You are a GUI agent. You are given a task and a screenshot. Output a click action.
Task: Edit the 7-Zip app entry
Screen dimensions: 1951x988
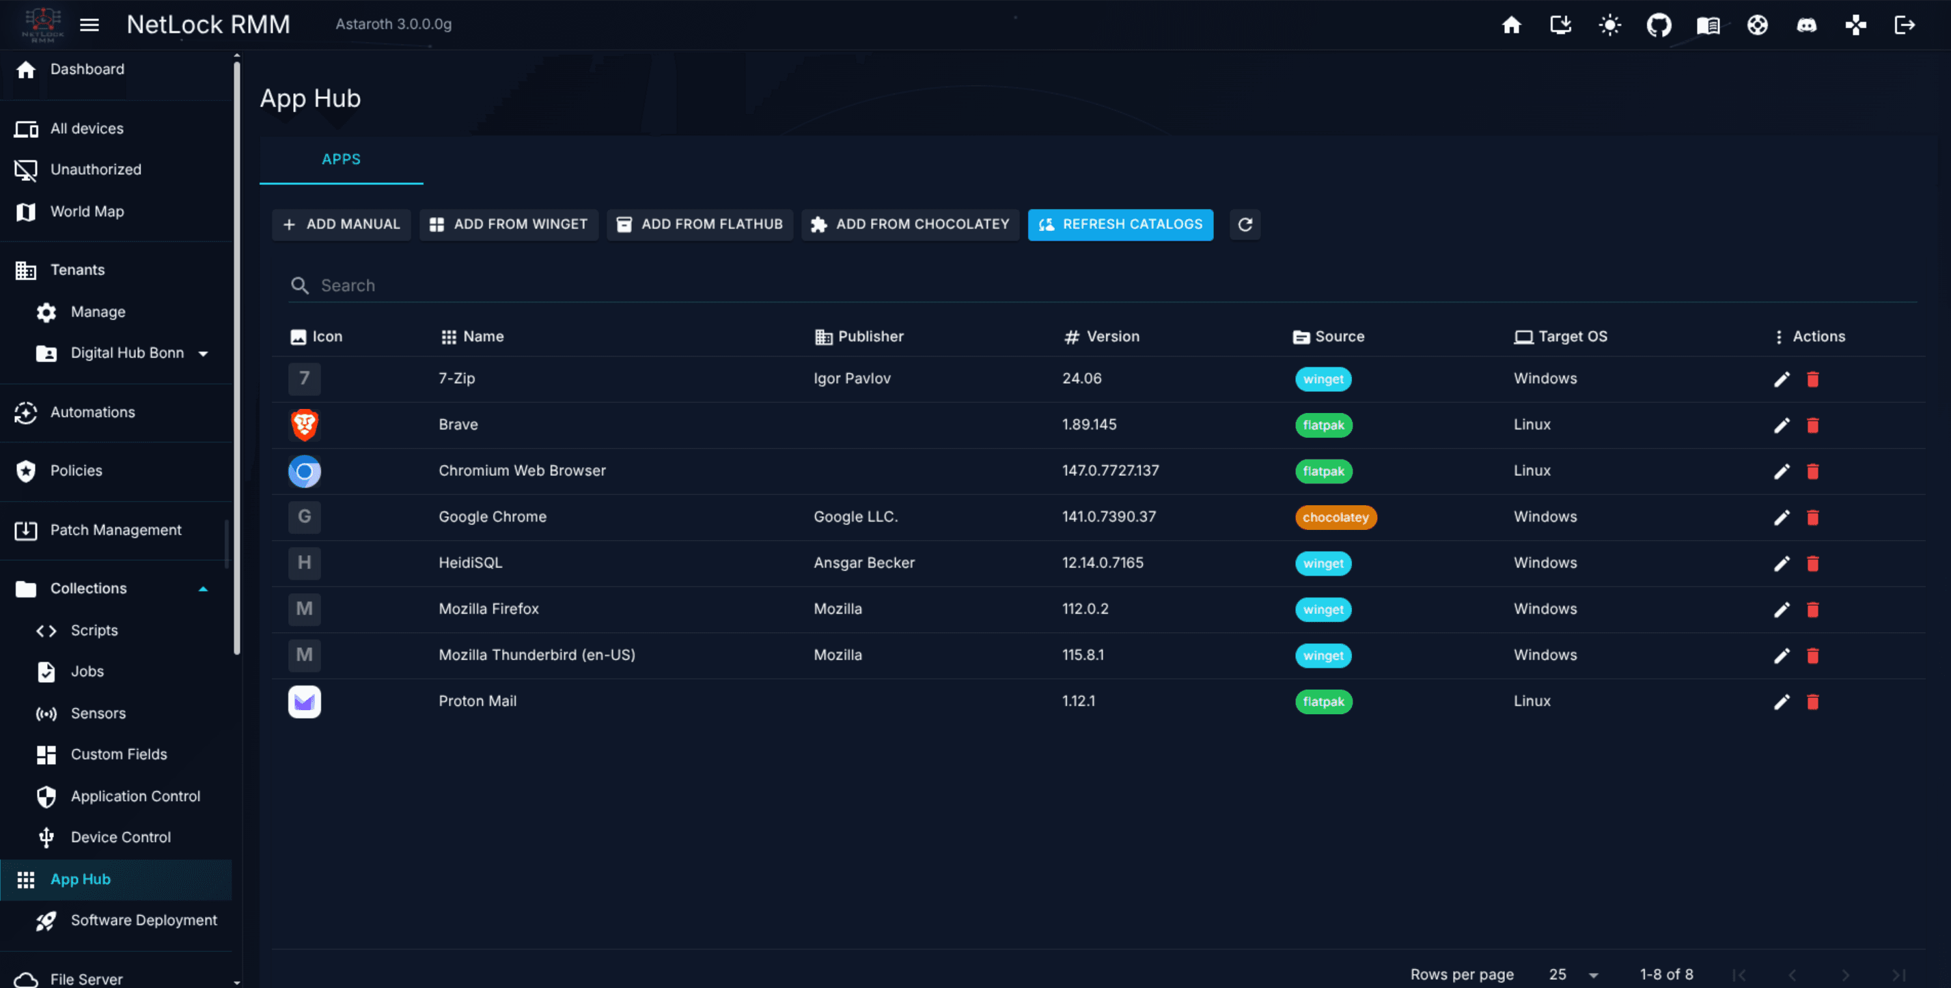(1782, 378)
